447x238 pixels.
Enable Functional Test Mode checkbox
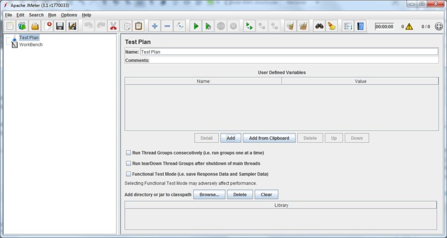(129, 174)
